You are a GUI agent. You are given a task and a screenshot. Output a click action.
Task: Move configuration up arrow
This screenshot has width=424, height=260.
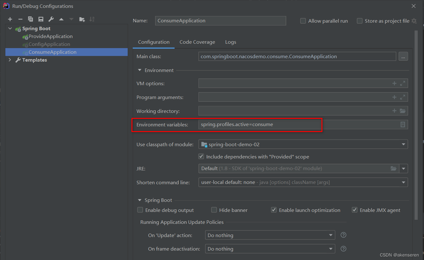[61, 19]
